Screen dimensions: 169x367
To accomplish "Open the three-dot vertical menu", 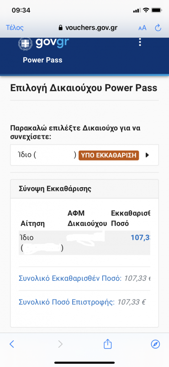I will 140,42.
